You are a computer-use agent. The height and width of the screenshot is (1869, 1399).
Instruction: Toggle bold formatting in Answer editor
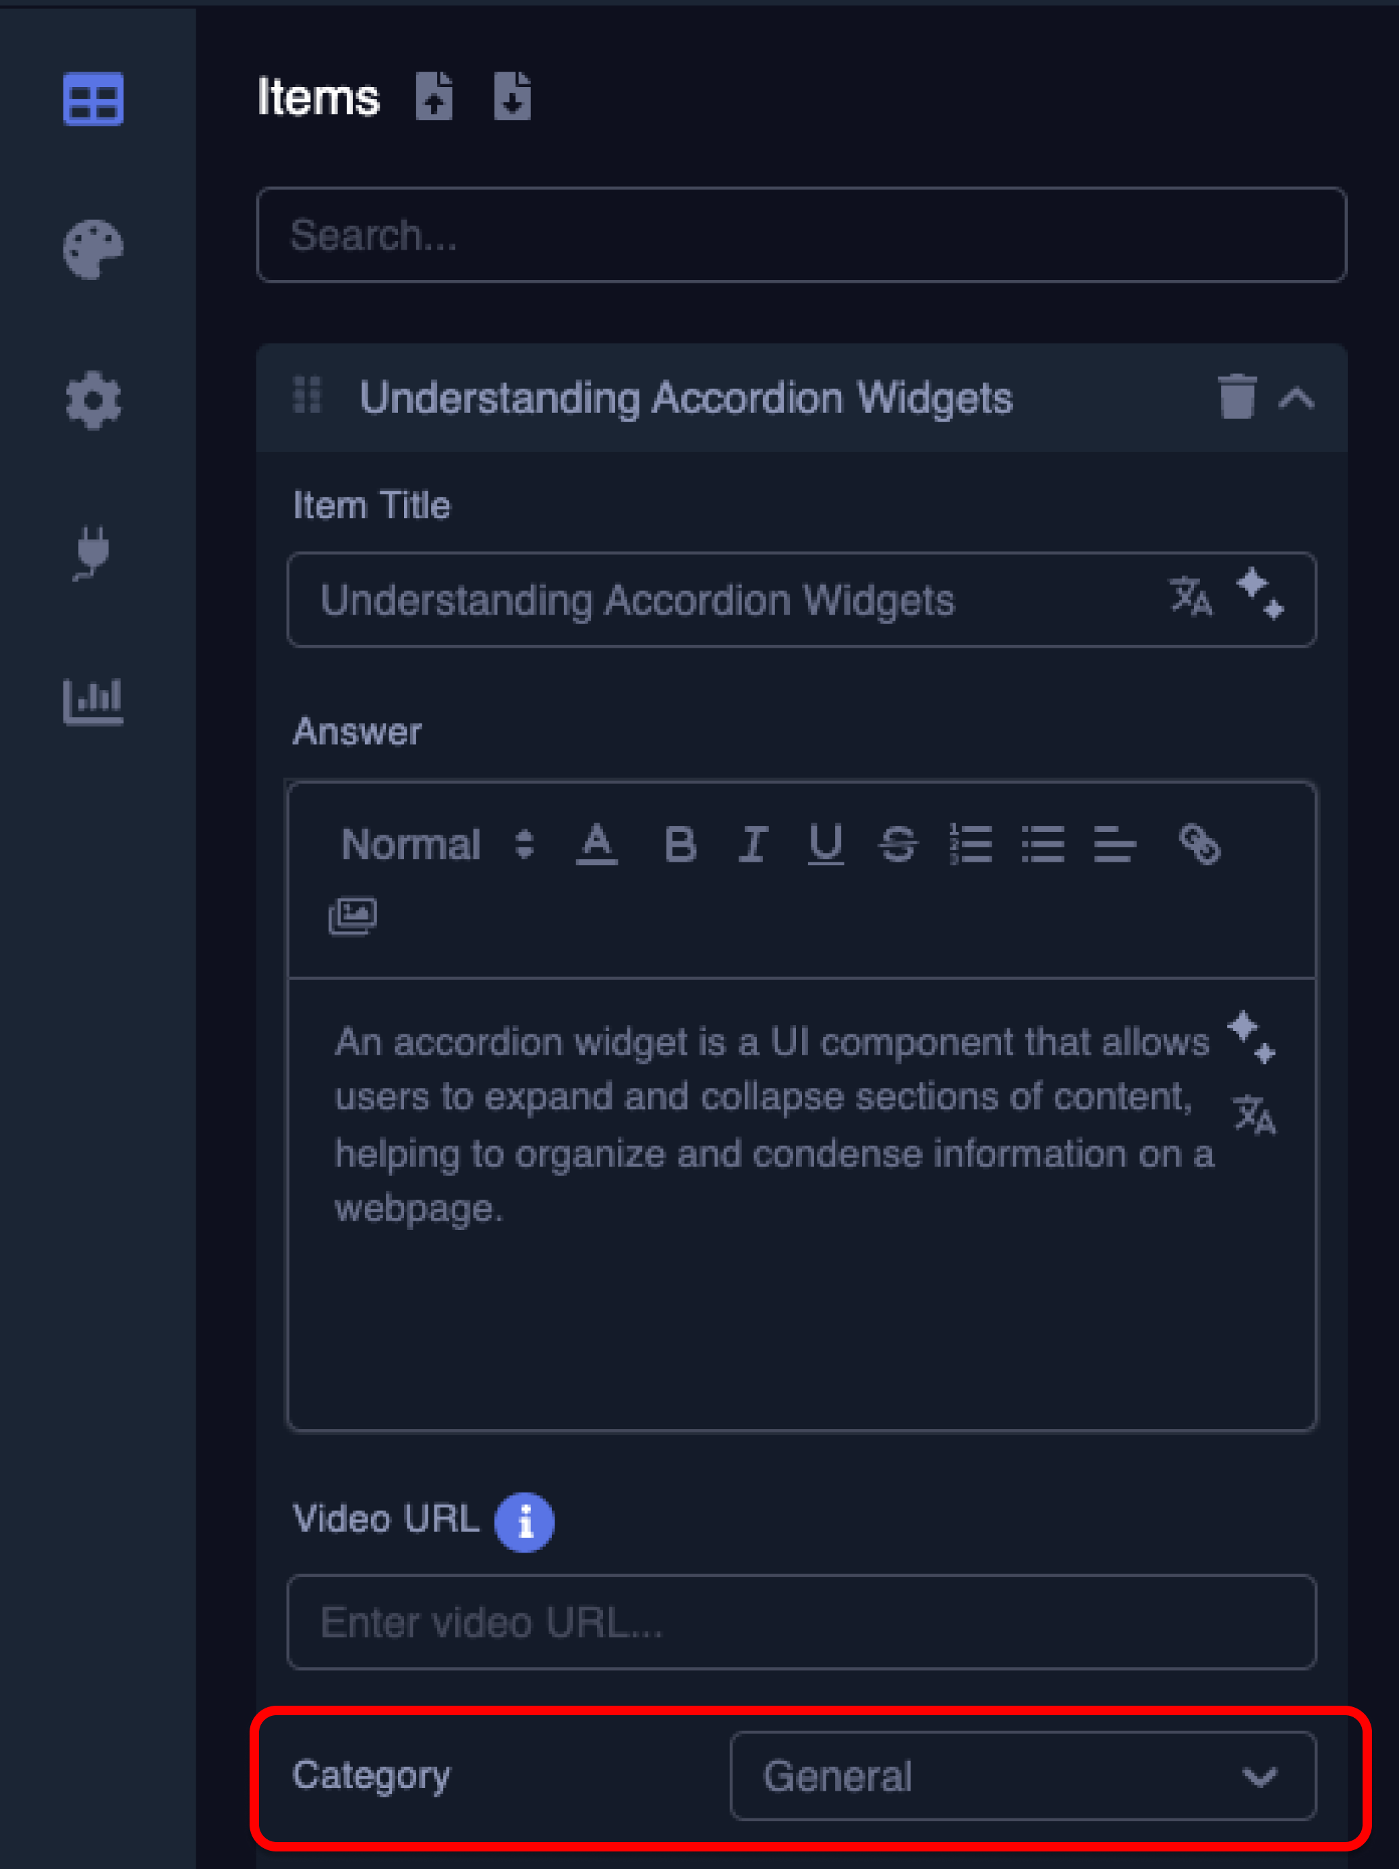click(x=680, y=844)
